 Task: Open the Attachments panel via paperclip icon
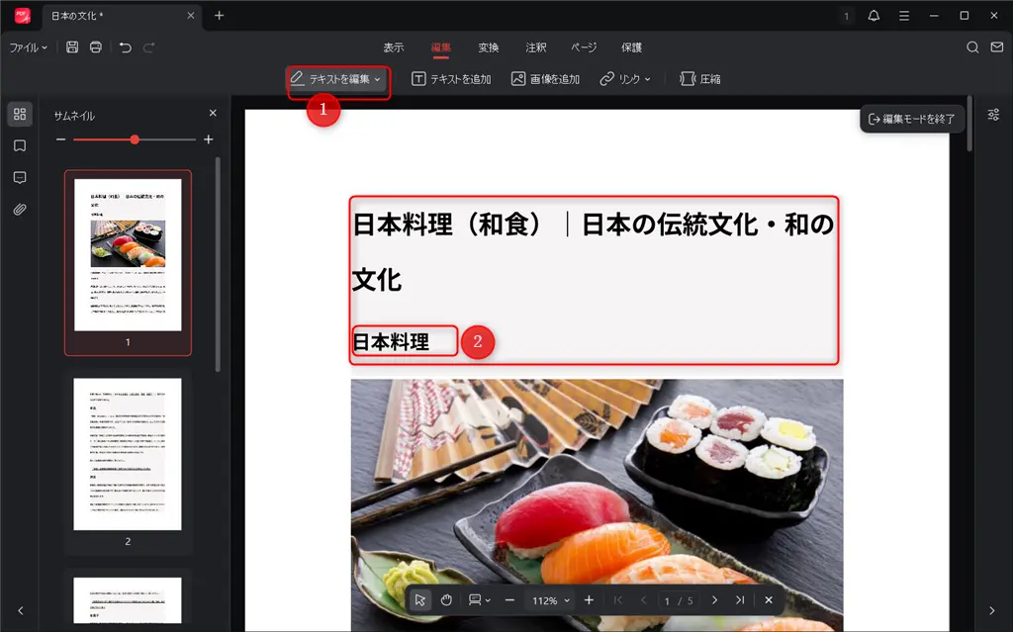click(x=19, y=209)
